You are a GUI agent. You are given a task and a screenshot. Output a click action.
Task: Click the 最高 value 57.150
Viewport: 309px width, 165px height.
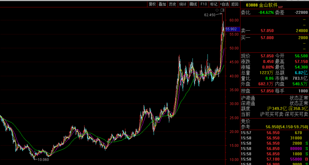(301, 62)
